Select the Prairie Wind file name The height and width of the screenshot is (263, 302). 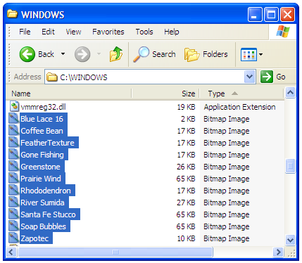click(41, 179)
